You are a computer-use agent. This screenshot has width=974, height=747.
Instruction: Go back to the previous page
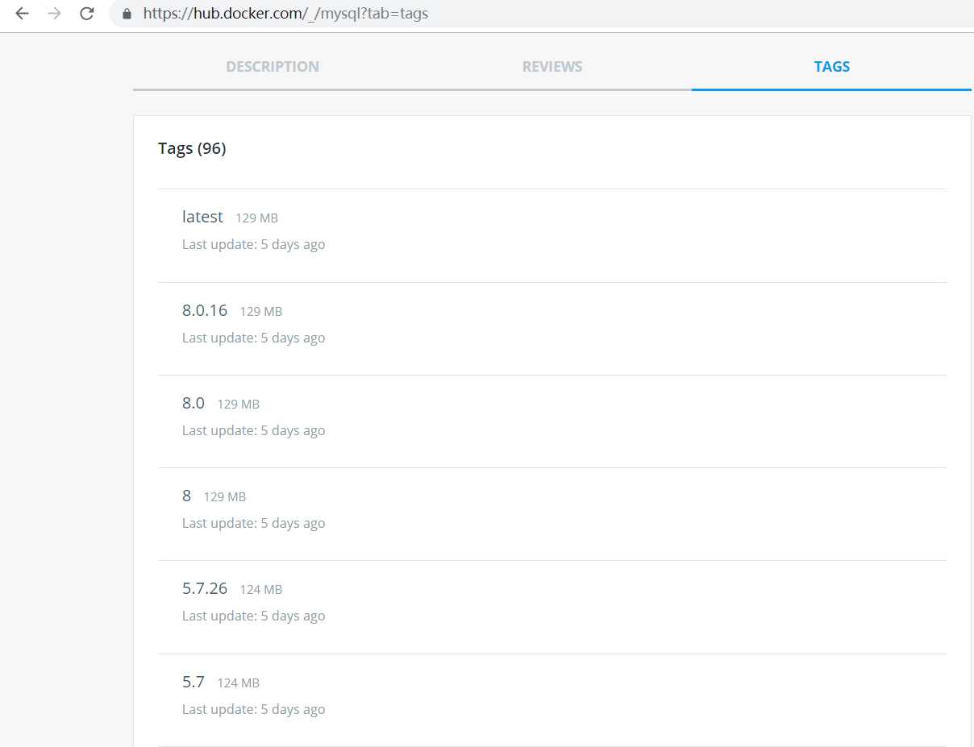22,14
